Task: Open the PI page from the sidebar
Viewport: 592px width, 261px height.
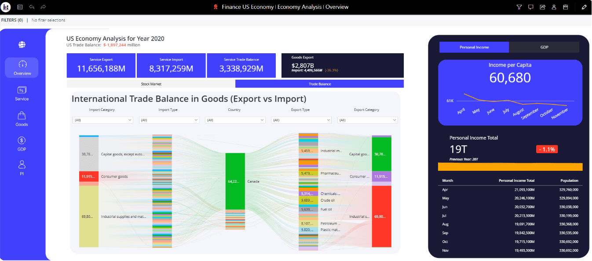Action: (x=22, y=168)
